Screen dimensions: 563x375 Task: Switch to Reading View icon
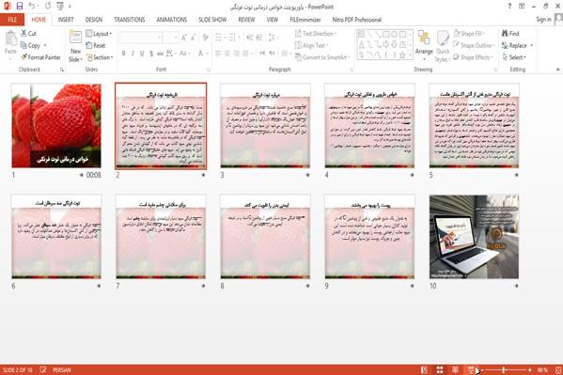pyautogui.click(x=455, y=369)
